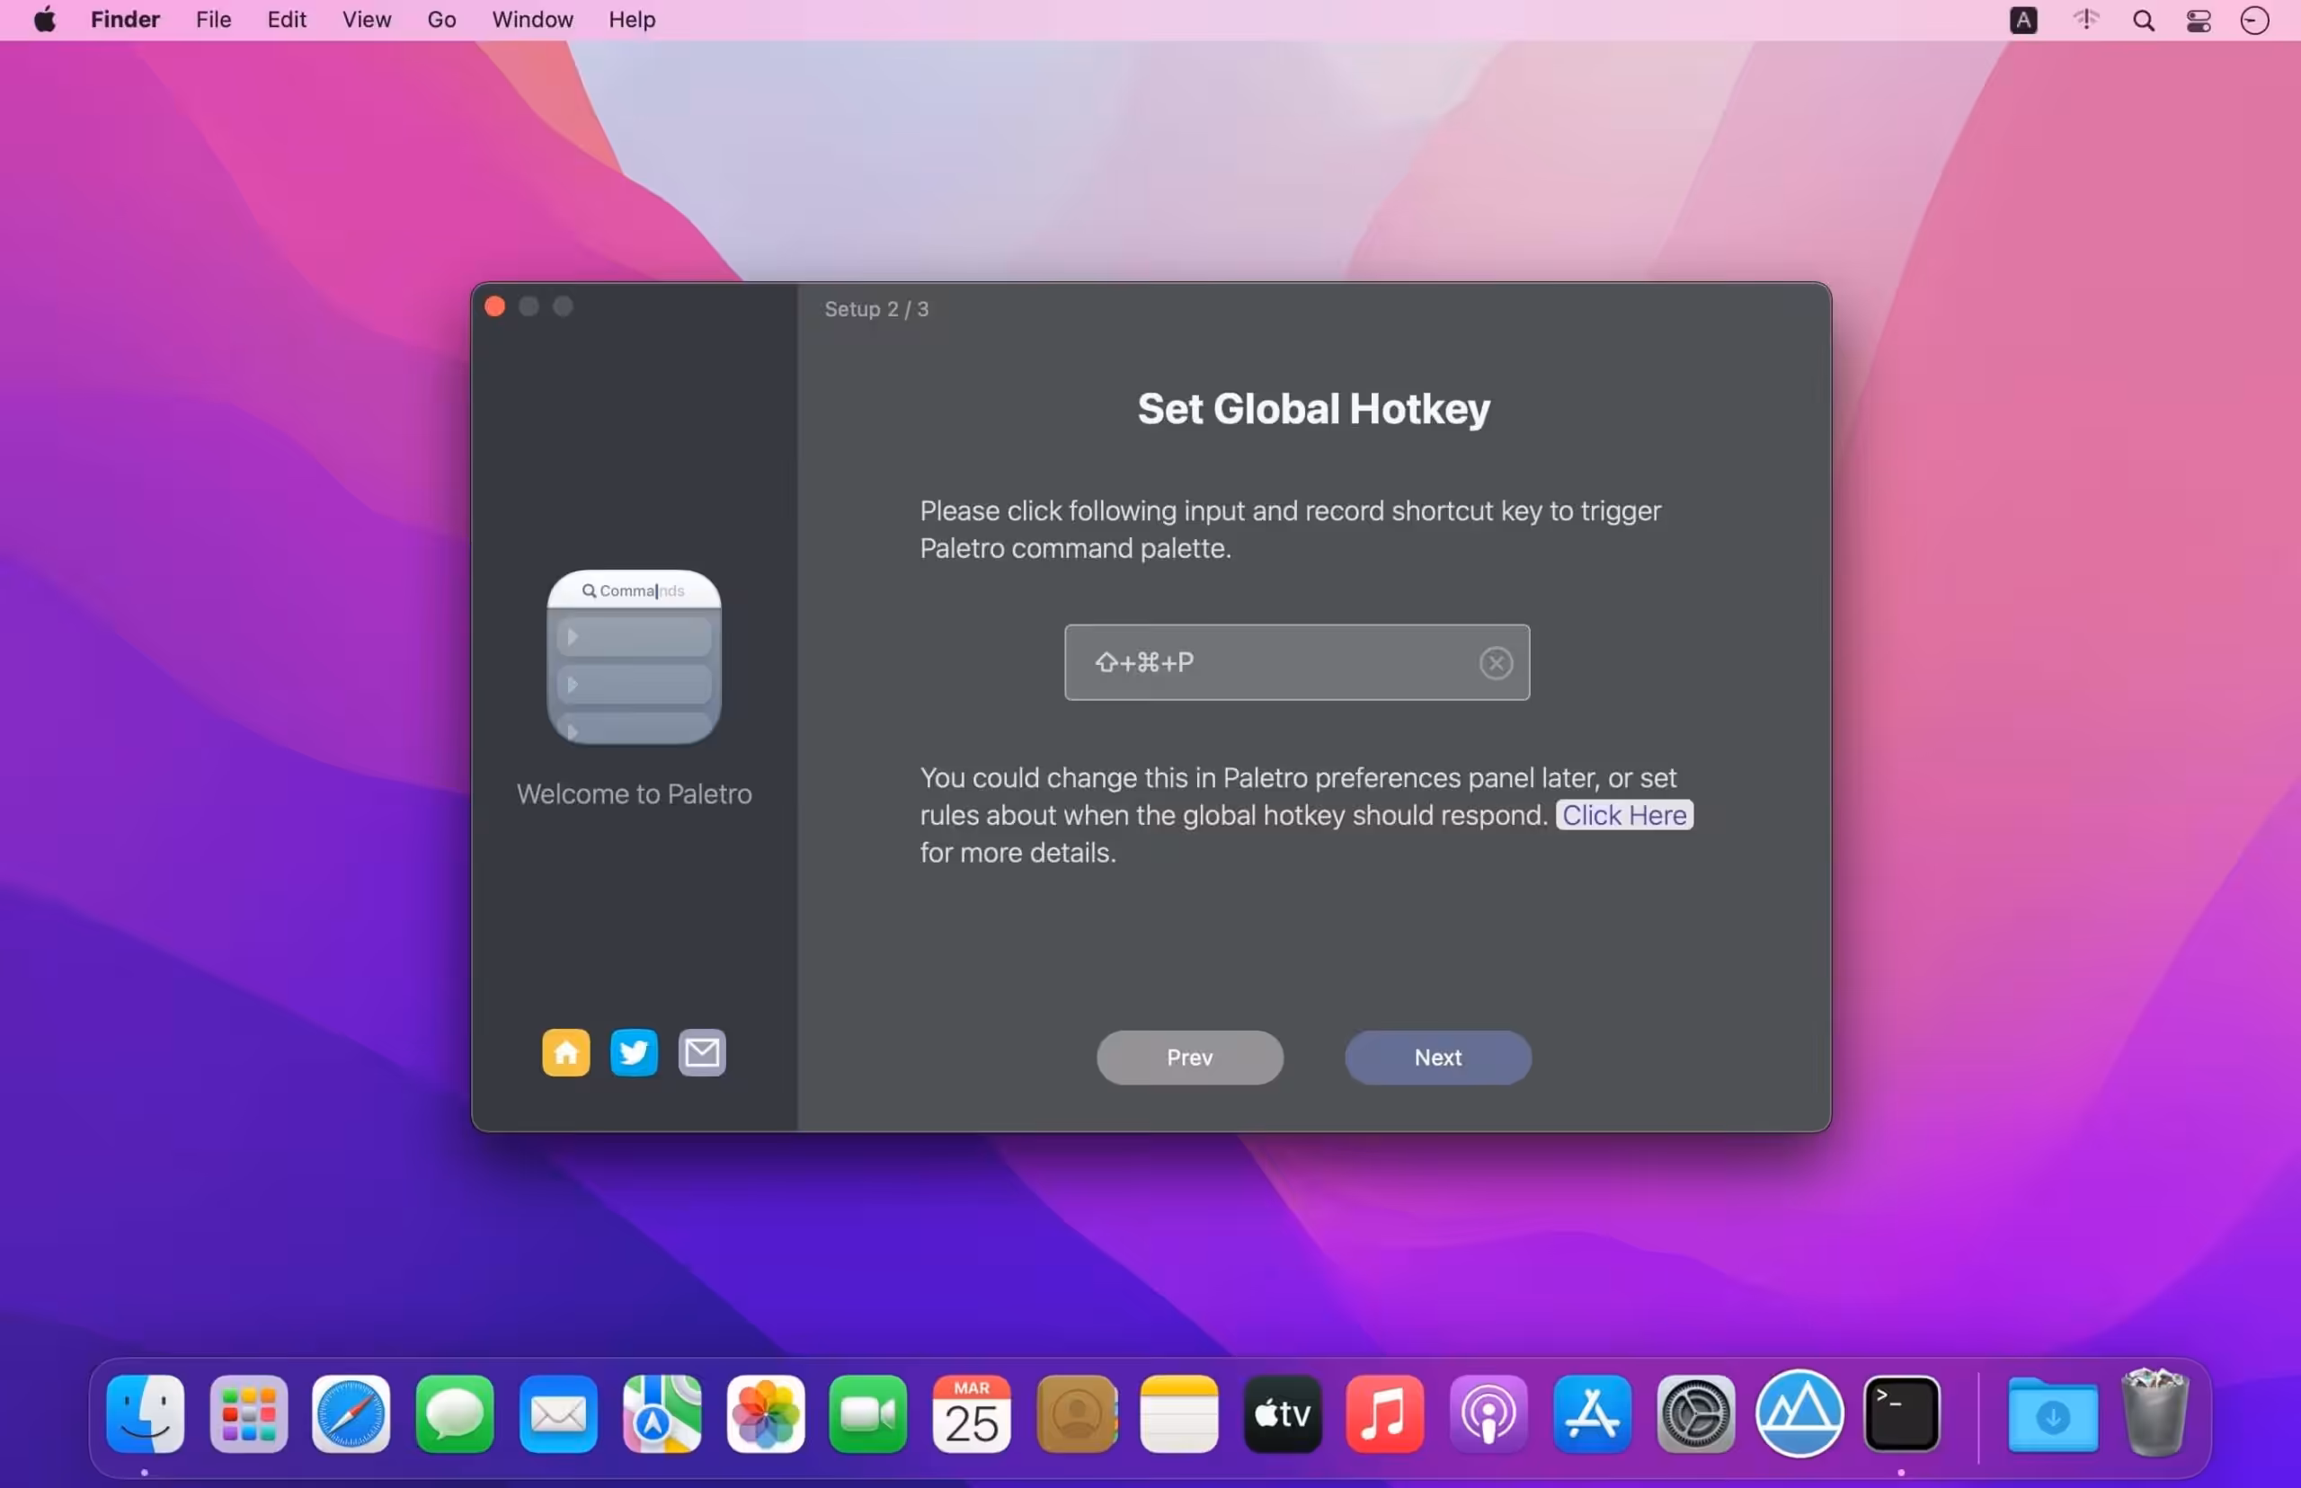Click the email contact icon
The height and width of the screenshot is (1488, 2301).
tap(703, 1052)
